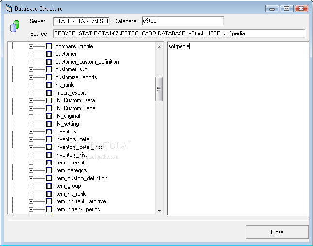Click the Server input field
The height and width of the screenshot is (246, 313).
click(x=82, y=21)
